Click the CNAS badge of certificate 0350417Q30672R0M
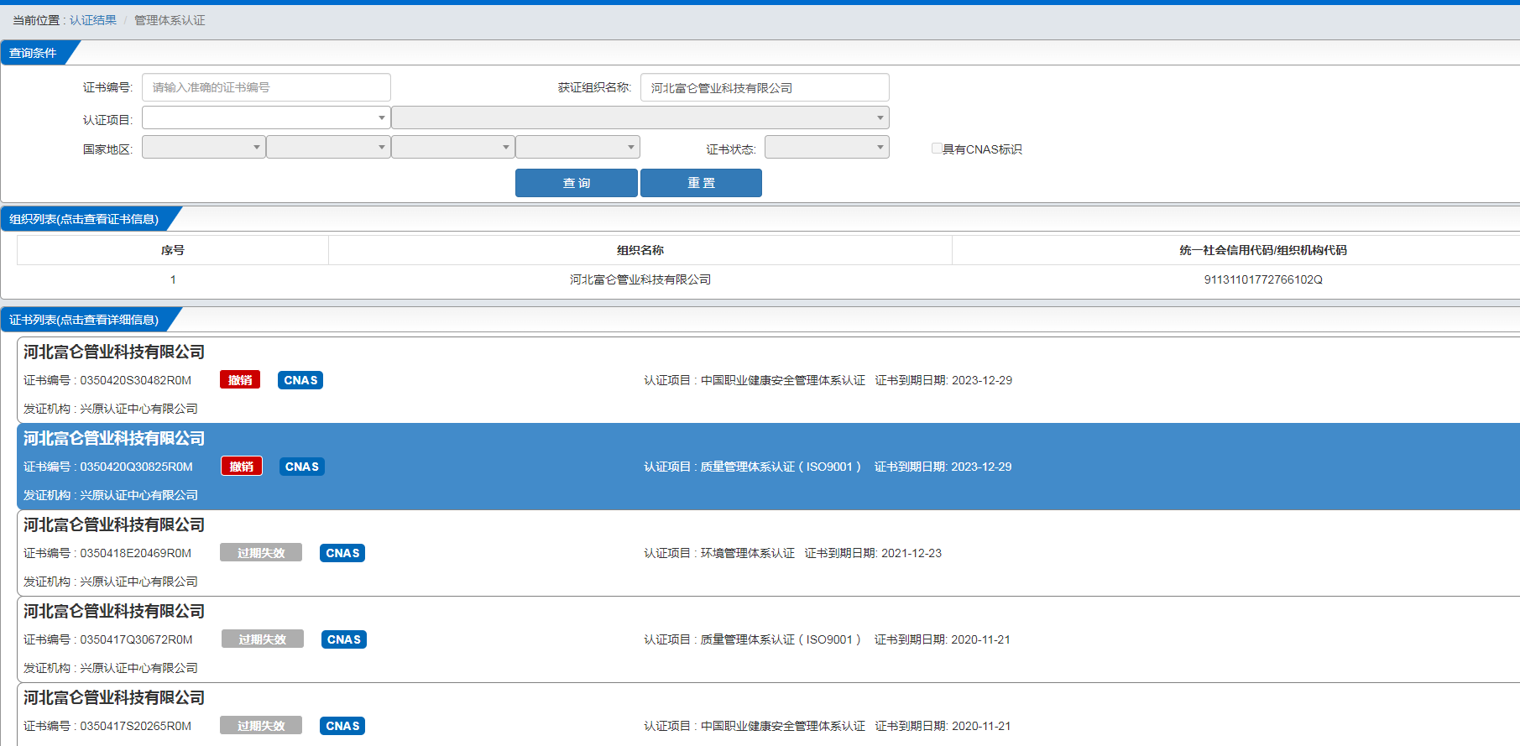The height and width of the screenshot is (746, 1520). click(344, 639)
